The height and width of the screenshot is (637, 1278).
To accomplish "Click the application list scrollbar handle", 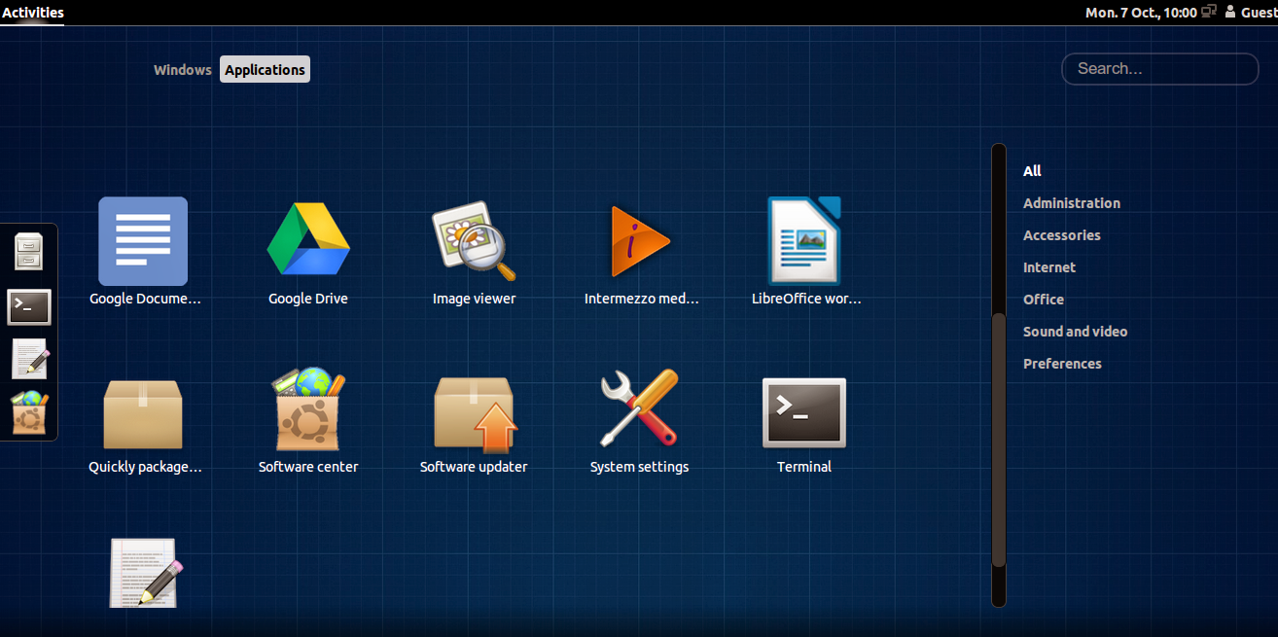I will (998, 441).
